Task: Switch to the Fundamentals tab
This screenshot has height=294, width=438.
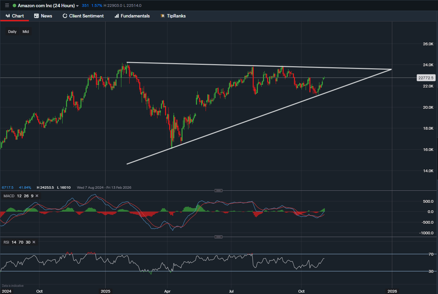Action: 135,16
